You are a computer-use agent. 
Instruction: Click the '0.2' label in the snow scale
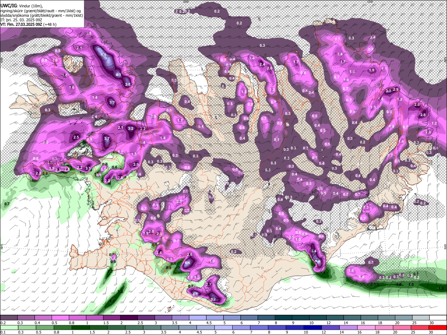[x=3, y=323]
